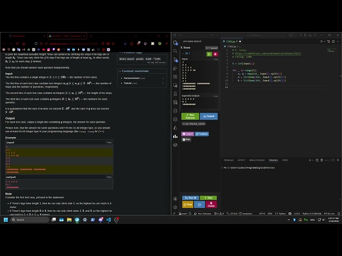Screen dimensions: 342x256
Task: Run Python file from editor title play icon
Action: (321, 42)
